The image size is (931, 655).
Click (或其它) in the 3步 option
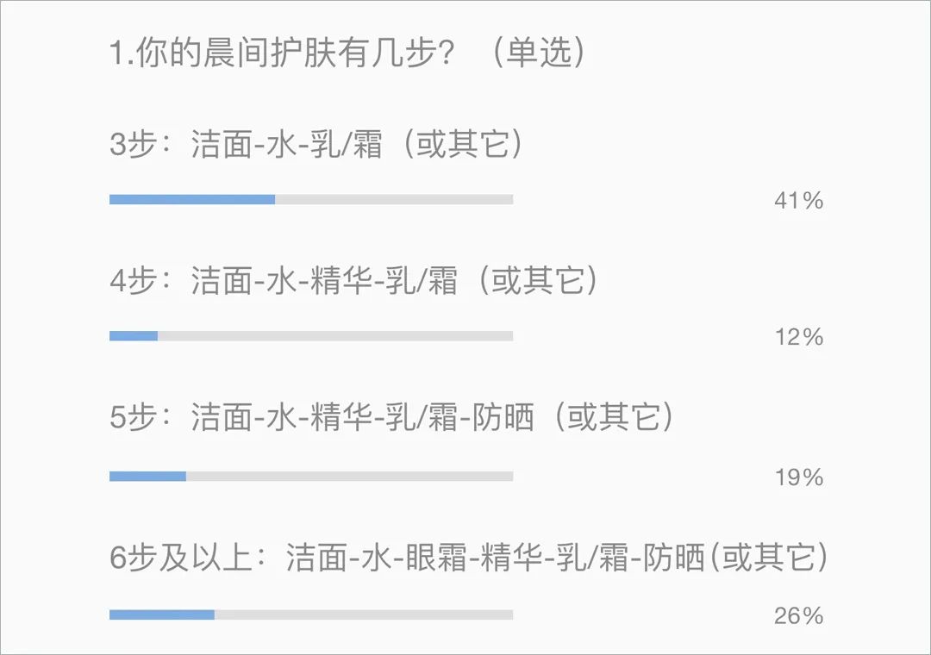point(463,144)
